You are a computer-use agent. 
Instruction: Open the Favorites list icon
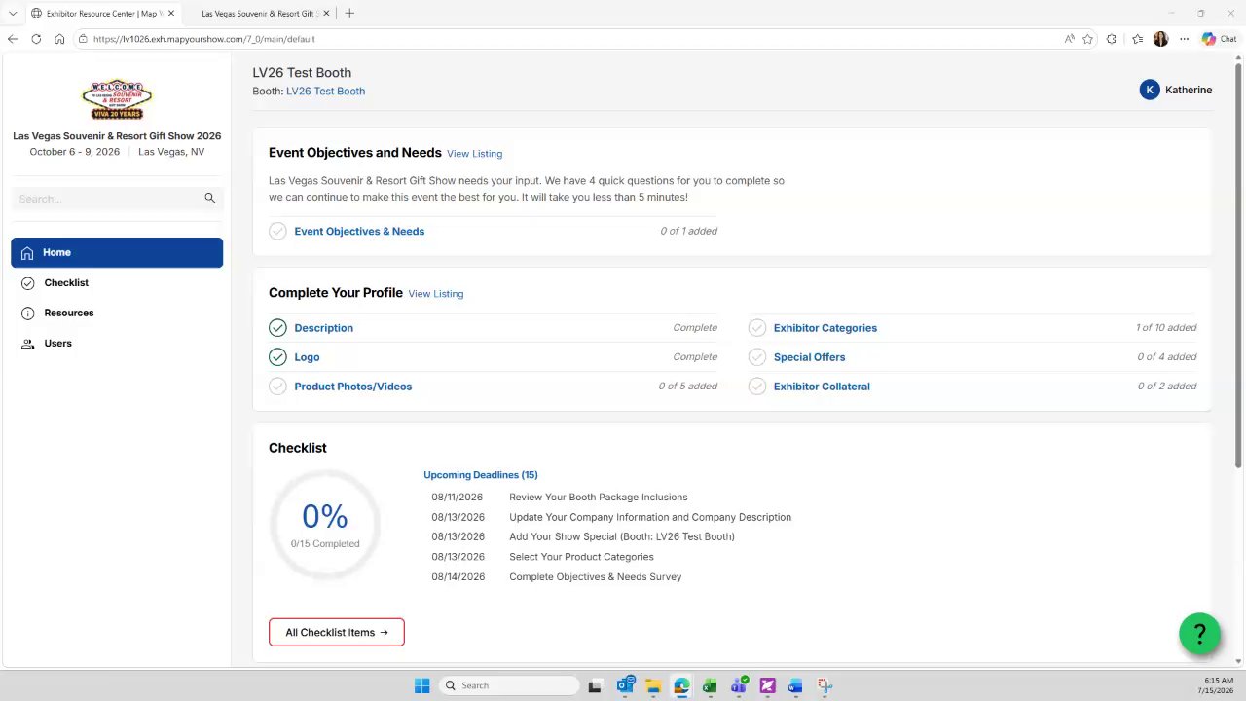[1137, 39]
